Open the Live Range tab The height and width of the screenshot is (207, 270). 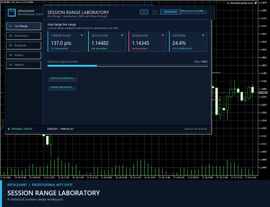(x=23, y=26)
